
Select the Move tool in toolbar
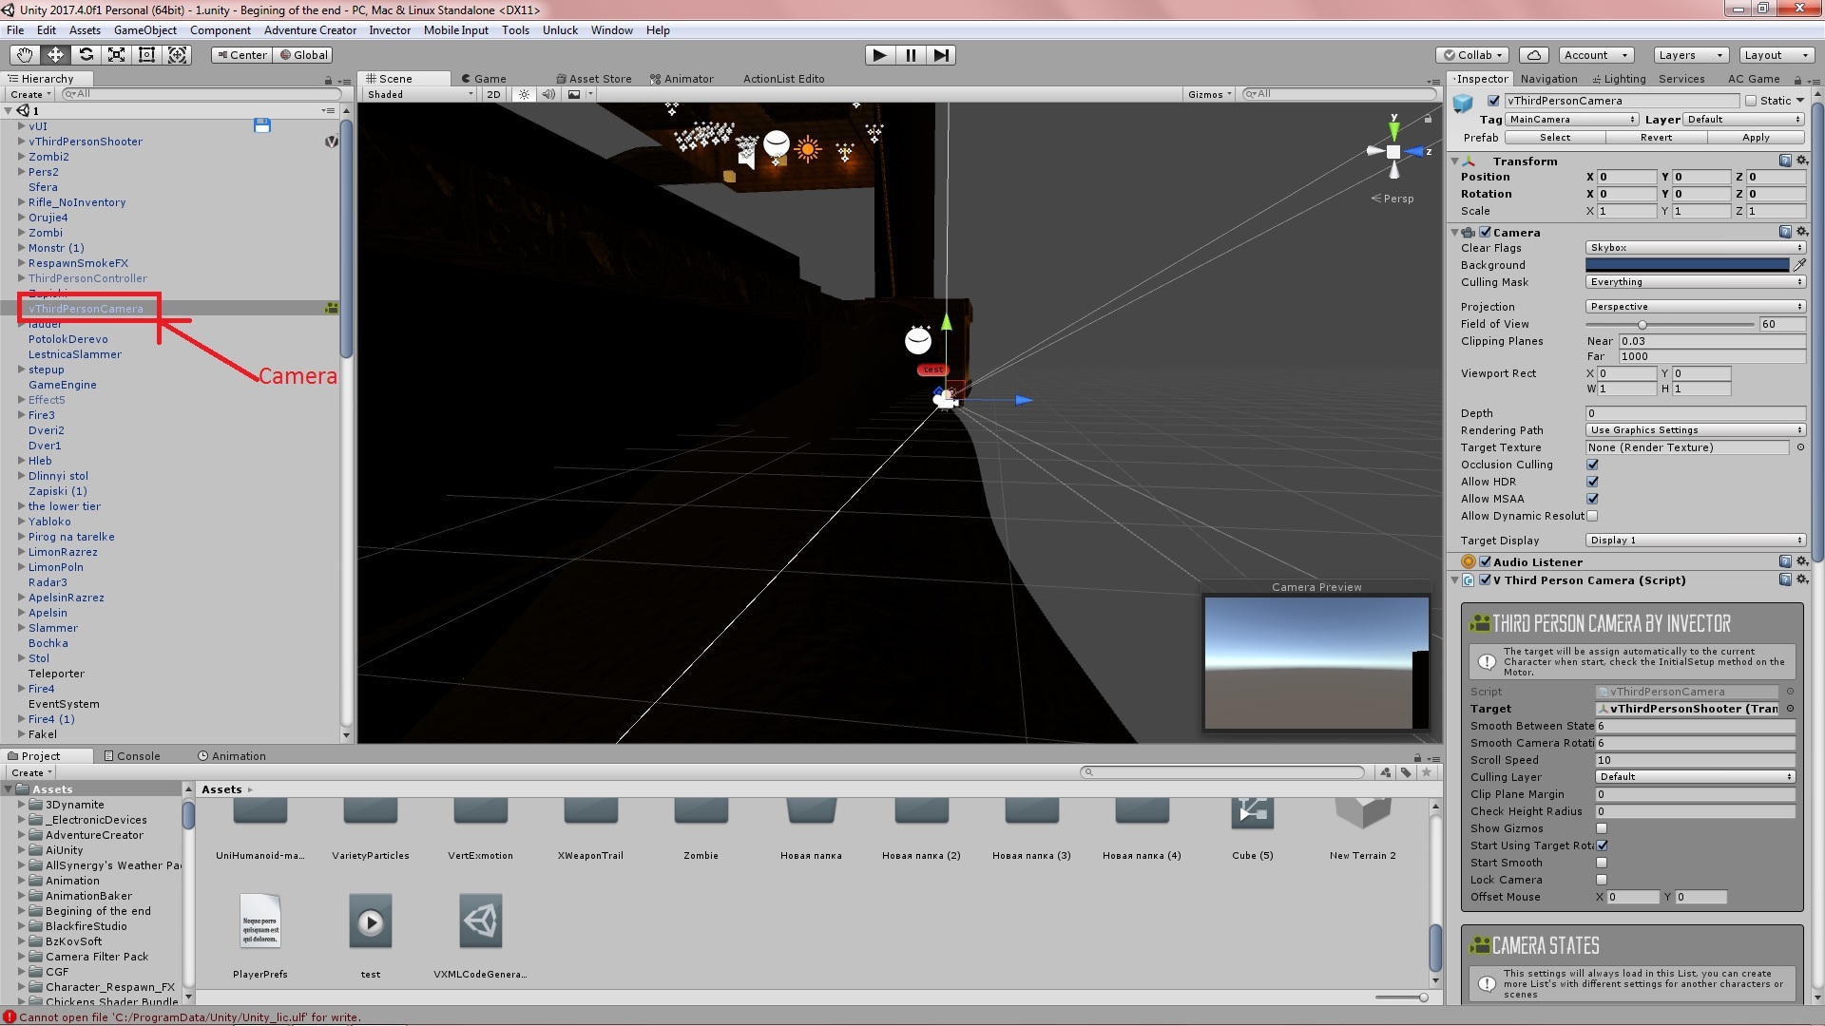[x=55, y=55]
